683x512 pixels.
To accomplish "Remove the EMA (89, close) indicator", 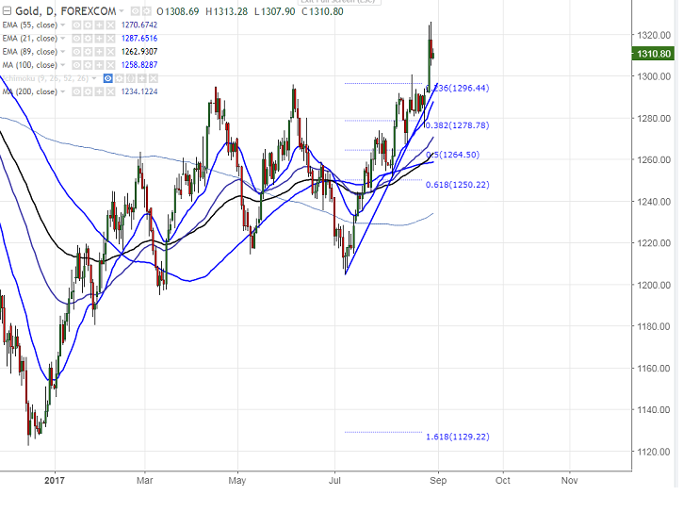I will coord(110,52).
